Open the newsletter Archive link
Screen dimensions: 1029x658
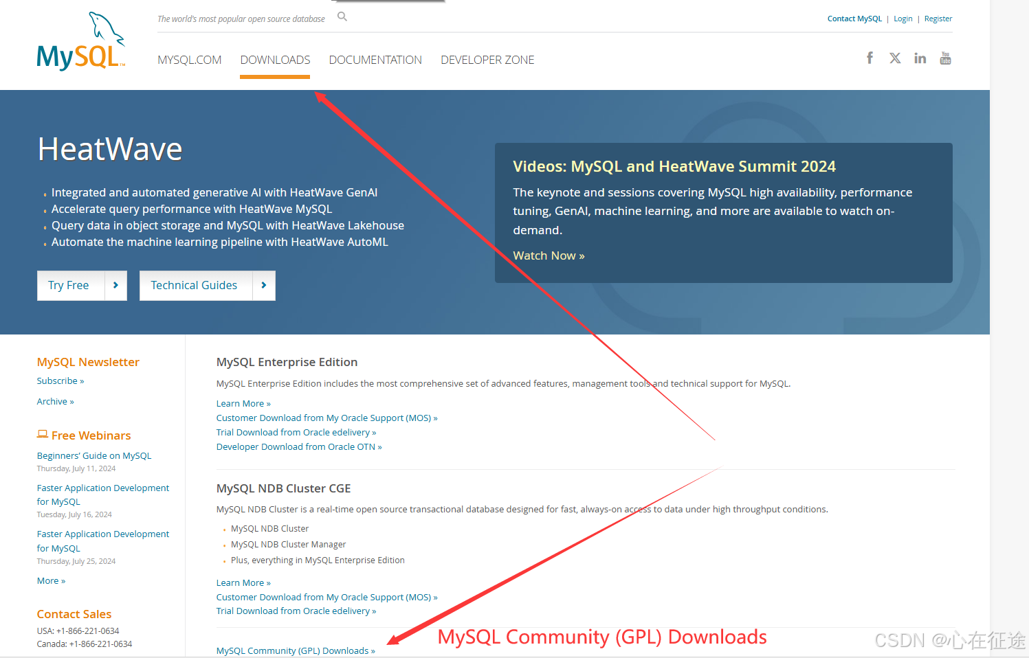tap(56, 401)
